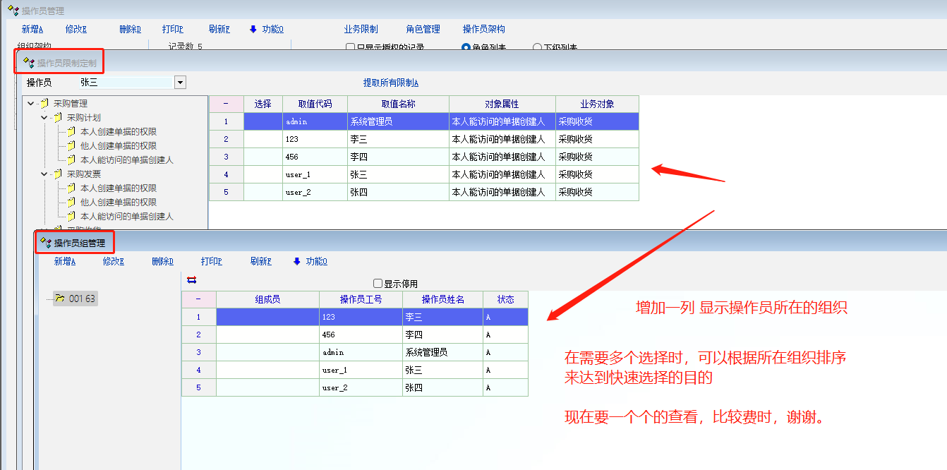Open 角色管理 in the top toolbar

pyautogui.click(x=423, y=29)
